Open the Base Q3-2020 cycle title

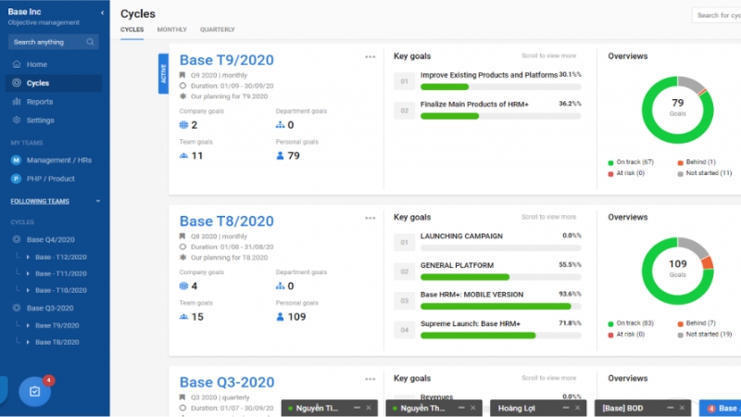227,382
